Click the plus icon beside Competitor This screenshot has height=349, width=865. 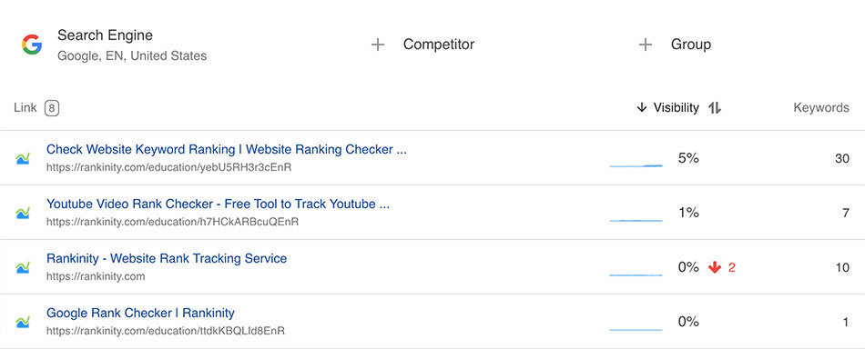point(377,45)
